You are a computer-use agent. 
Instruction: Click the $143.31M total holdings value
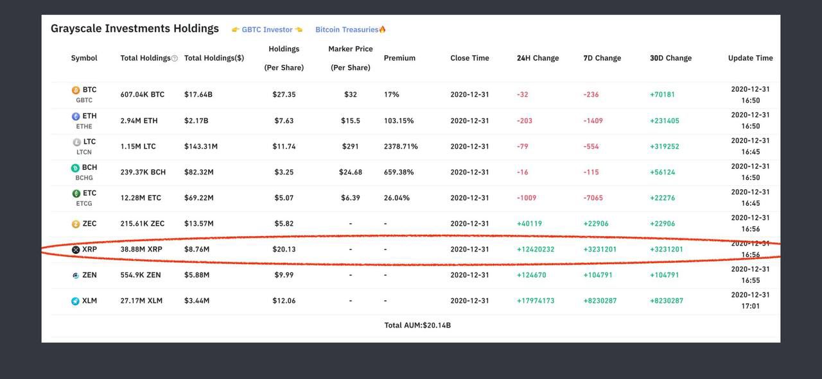point(201,146)
